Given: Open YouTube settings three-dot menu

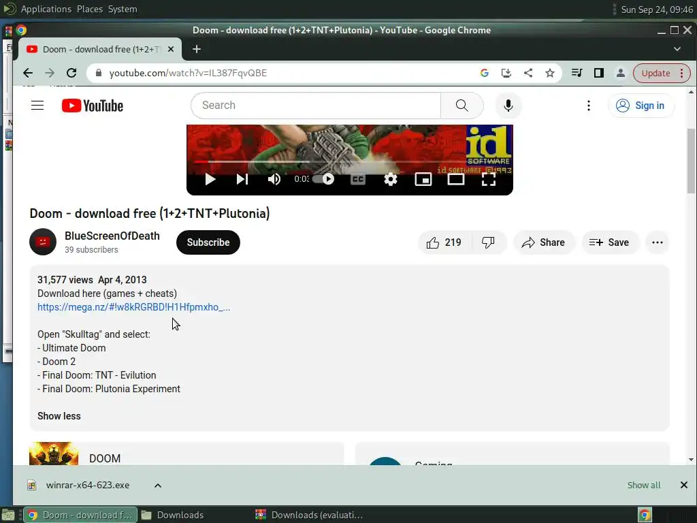Looking at the screenshot, I should point(589,106).
